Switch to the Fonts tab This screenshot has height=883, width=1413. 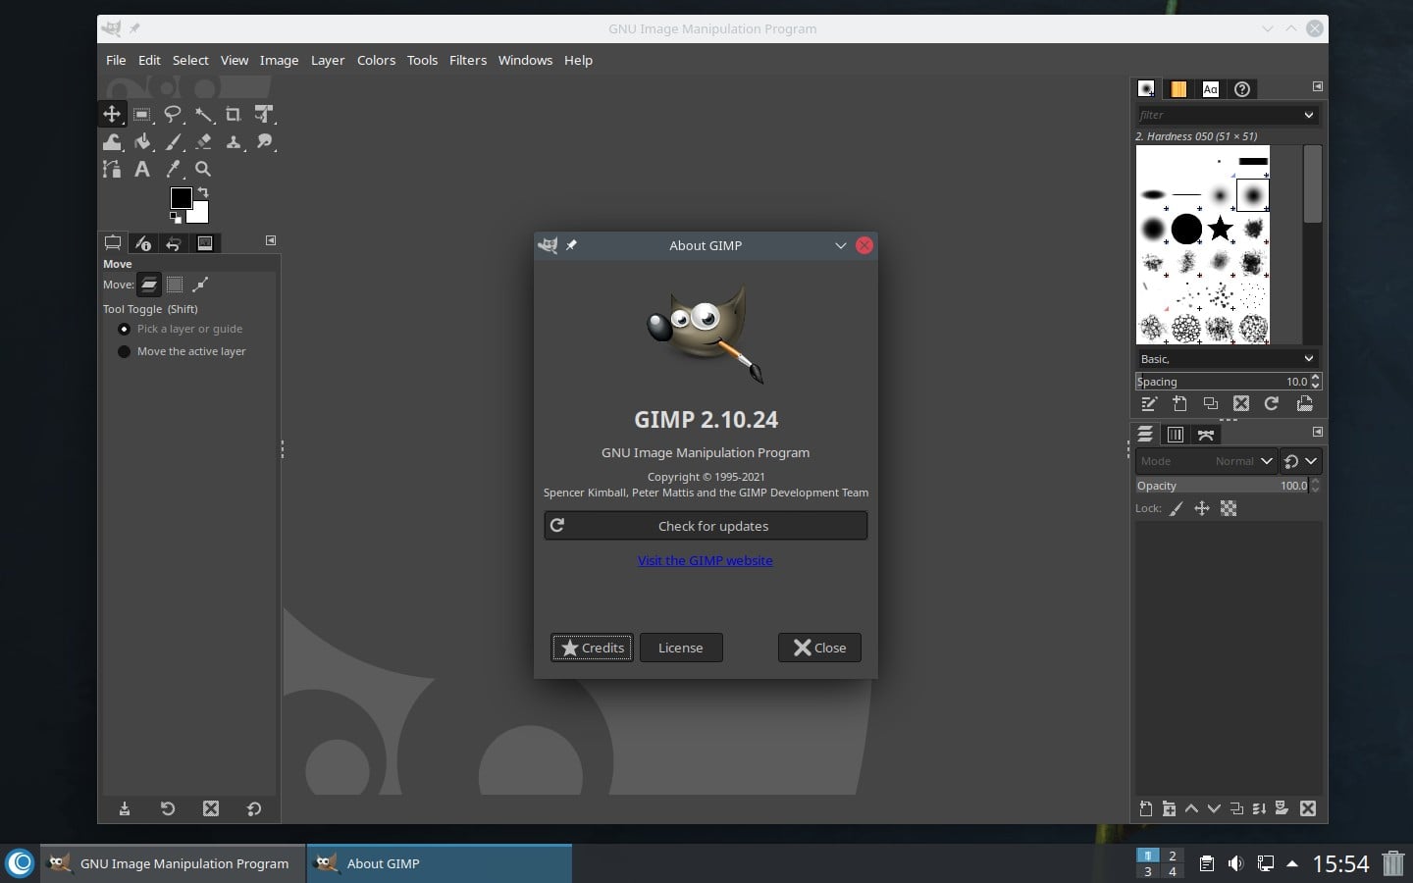pos(1211,88)
